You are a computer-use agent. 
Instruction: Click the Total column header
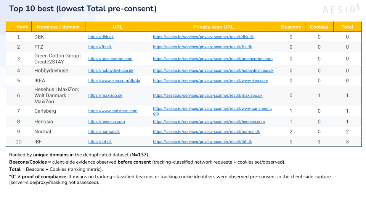coord(347,27)
